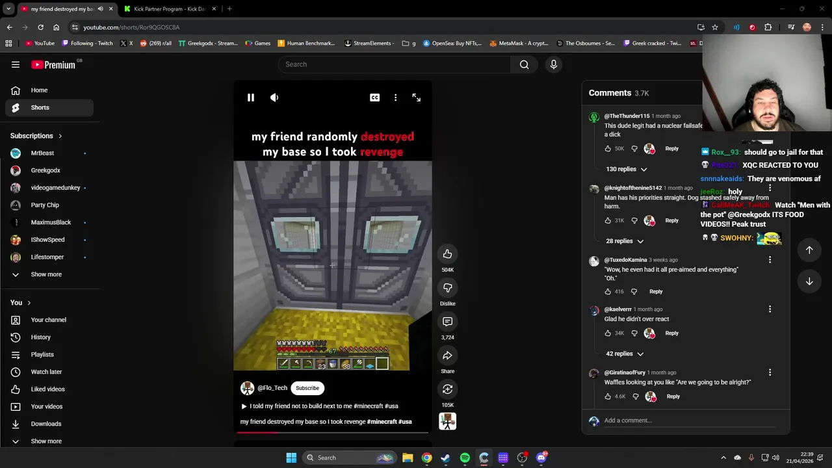Subscribe to @Flo_Tech channel
Screen dimensions: 832x468
pyautogui.click(x=307, y=388)
